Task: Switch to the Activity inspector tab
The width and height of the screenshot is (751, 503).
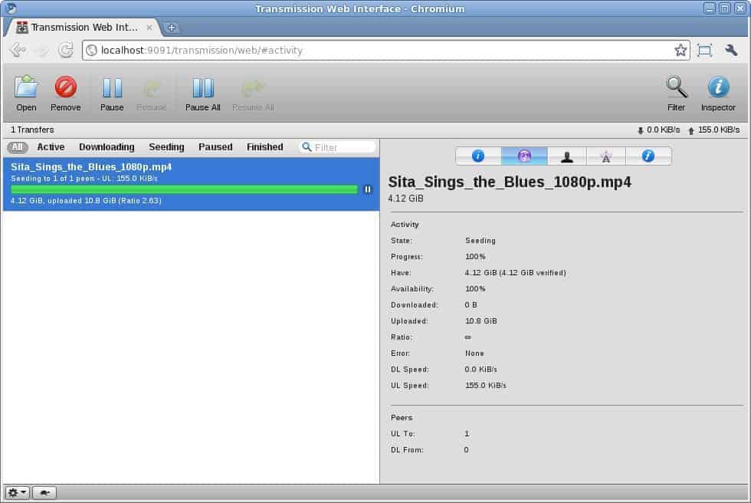Action: [524, 155]
